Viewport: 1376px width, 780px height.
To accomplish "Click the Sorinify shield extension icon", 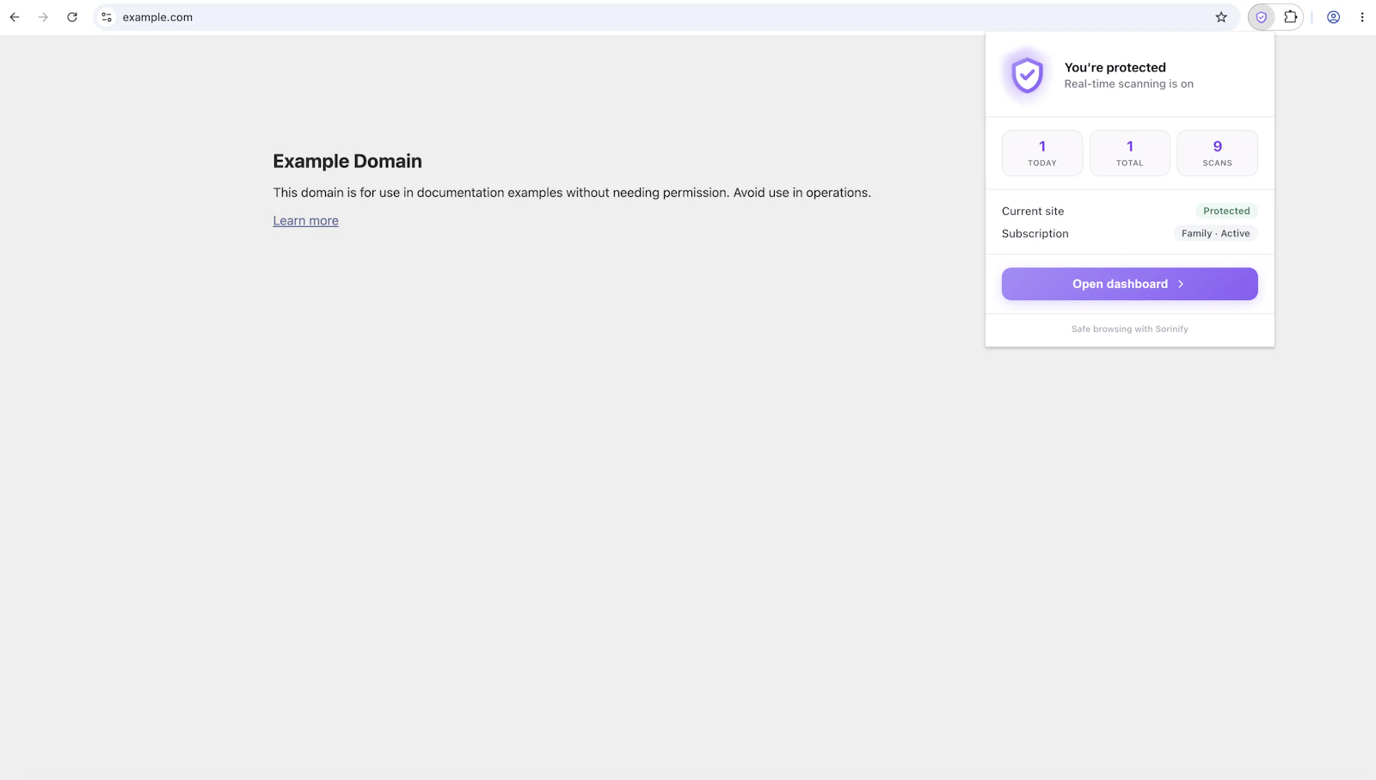I will (x=1262, y=17).
